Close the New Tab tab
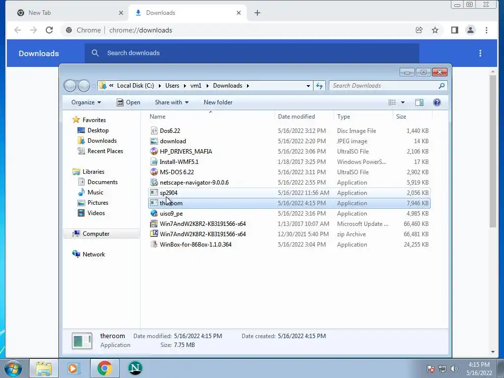The image size is (504, 378). 121,13
